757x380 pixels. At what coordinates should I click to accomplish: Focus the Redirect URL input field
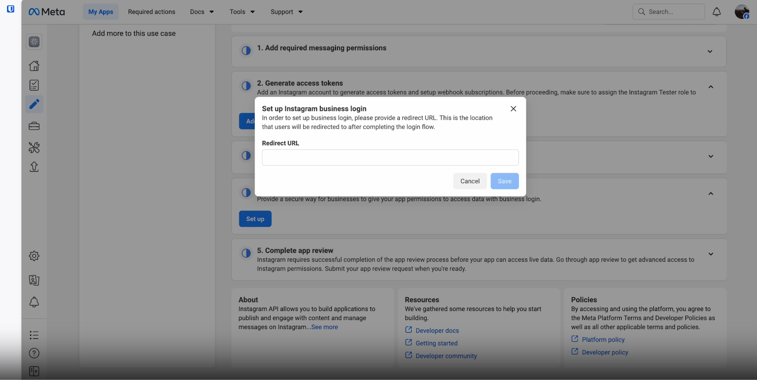click(x=390, y=158)
